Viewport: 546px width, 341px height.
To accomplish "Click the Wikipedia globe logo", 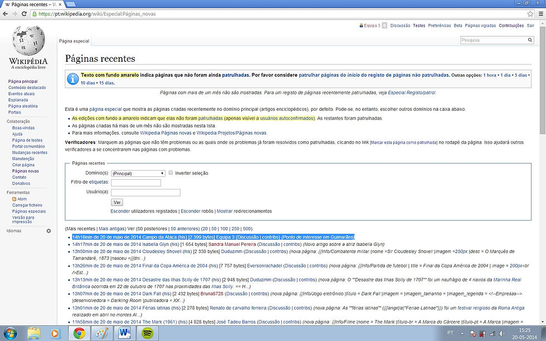I will click(28, 40).
